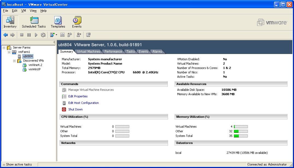Click the '2979MB' total memory value
The height and width of the screenshot is (168, 294).
[94, 68]
